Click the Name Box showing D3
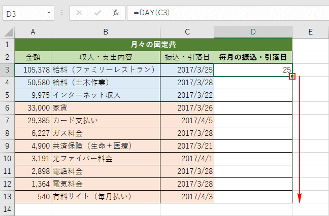The width and height of the screenshot is (329, 216). coord(28,13)
